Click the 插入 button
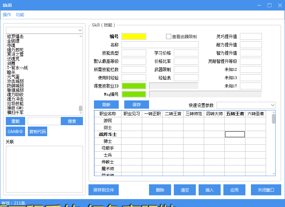This screenshot has height=207, width=285. tap(210, 190)
